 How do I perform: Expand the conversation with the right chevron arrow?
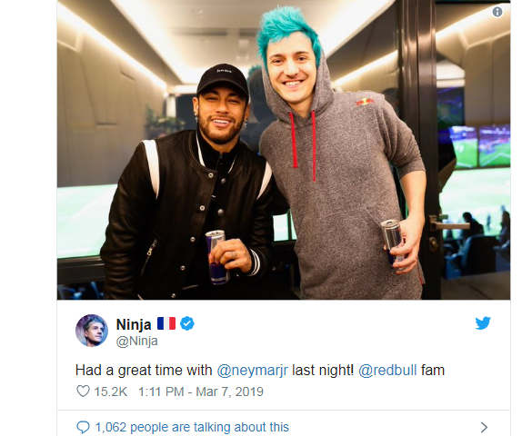(484, 427)
